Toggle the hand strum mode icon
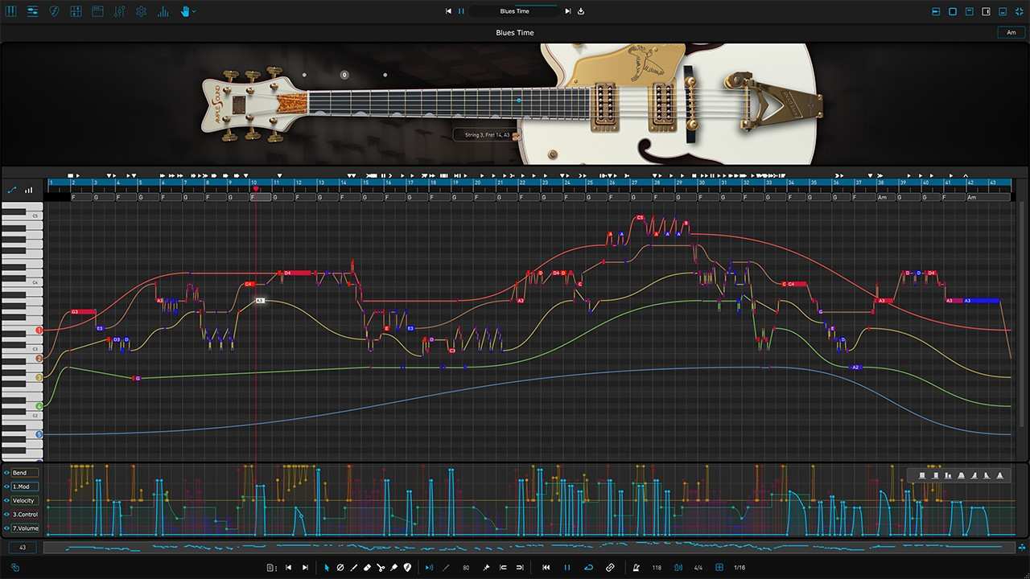Viewport: 1030px width, 579px height. [x=186, y=11]
